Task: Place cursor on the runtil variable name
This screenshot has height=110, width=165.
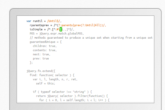Action: [38, 21]
